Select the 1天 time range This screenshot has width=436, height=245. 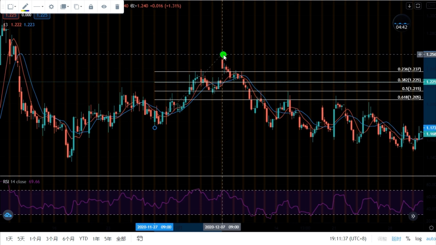9,239
